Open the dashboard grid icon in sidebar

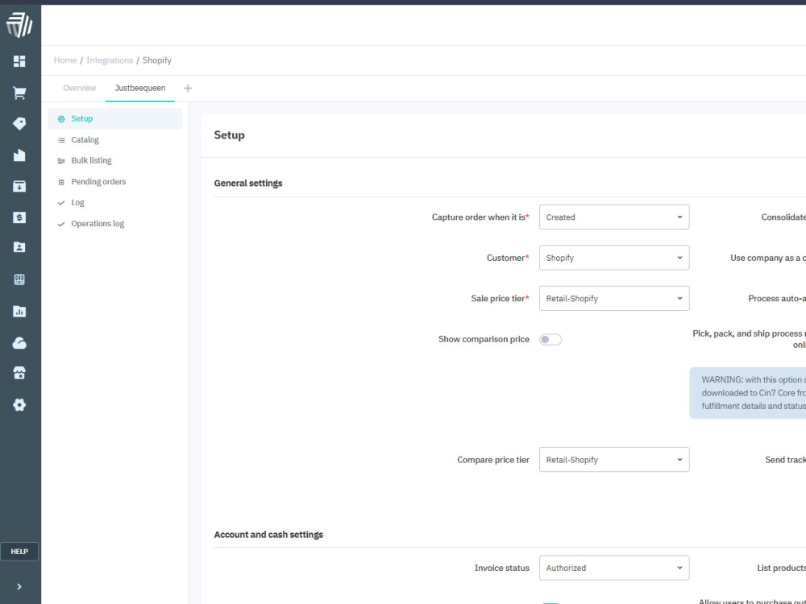click(19, 62)
